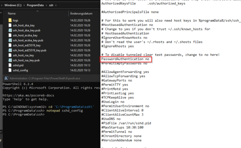Select the ssh_host_rsa_key.pub file name

coord(26,60)
